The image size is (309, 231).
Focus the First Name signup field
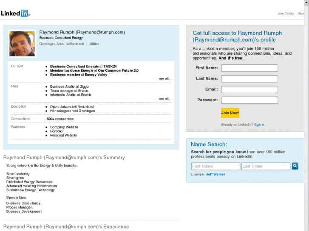(249, 68)
